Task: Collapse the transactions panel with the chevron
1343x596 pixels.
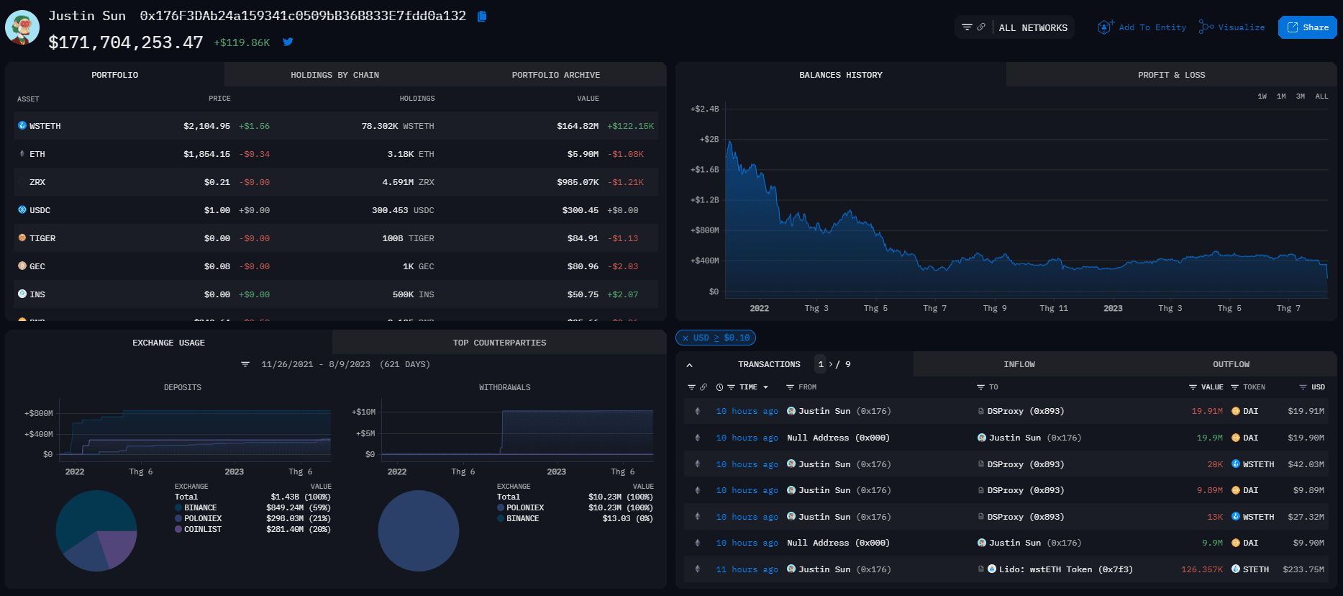Action: pos(689,365)
